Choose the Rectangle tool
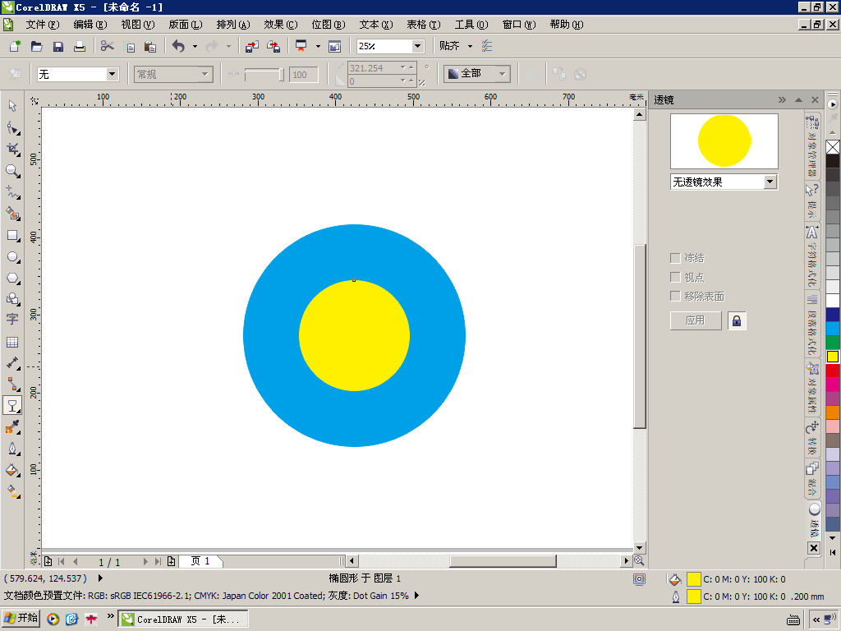 tap(12, 235)
